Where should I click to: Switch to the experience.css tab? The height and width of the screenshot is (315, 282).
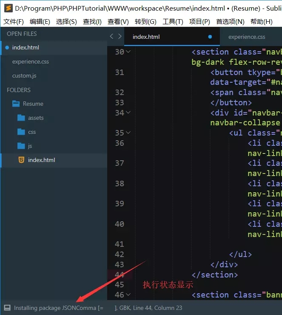coord(247,37)
